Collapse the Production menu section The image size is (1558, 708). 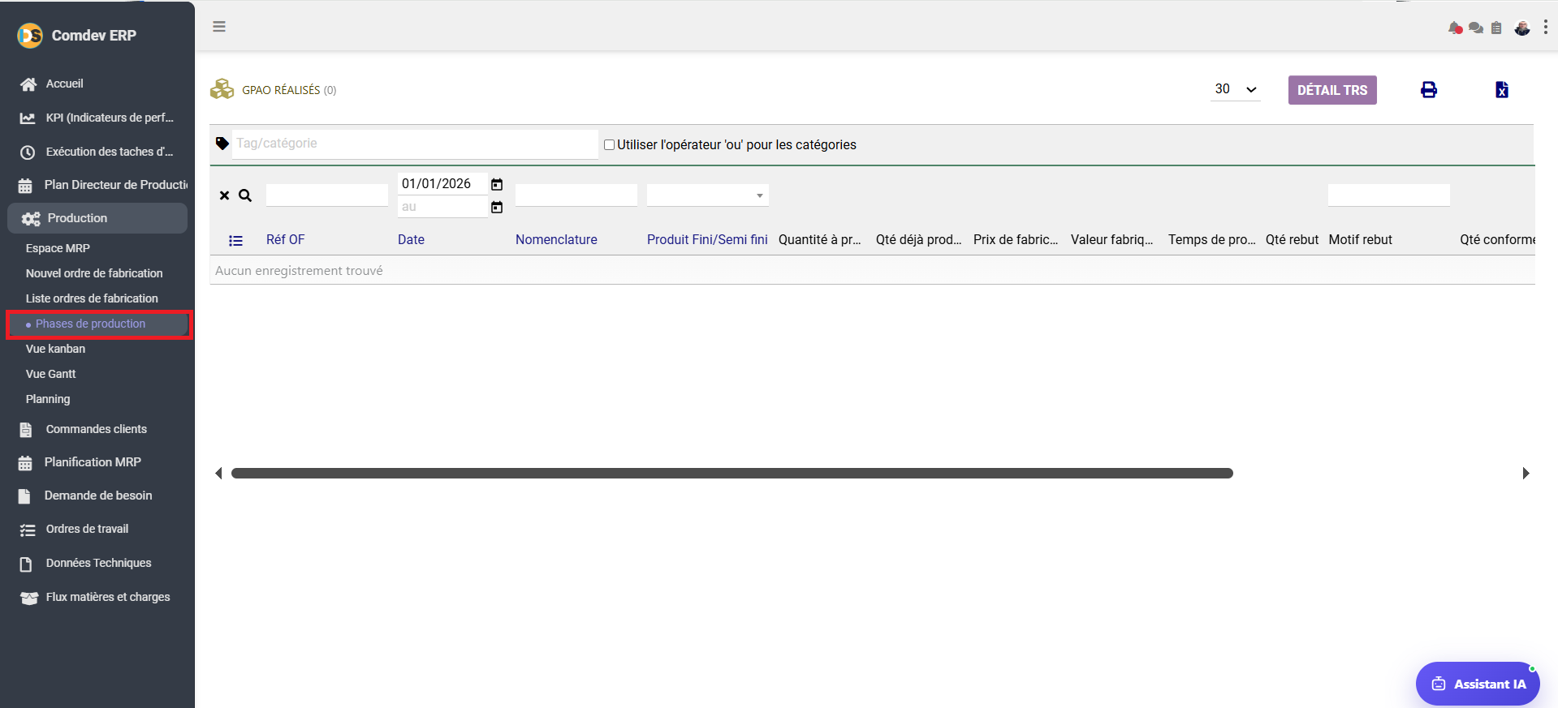point(97,218)
